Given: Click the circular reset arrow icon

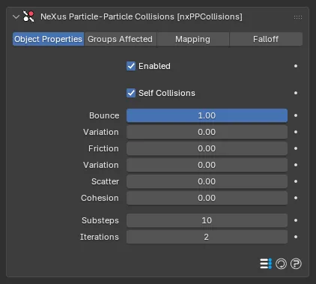Looking at the screenshot, I should (x=281, y=264).
